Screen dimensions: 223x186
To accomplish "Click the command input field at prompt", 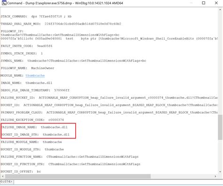I will point(118,182).
